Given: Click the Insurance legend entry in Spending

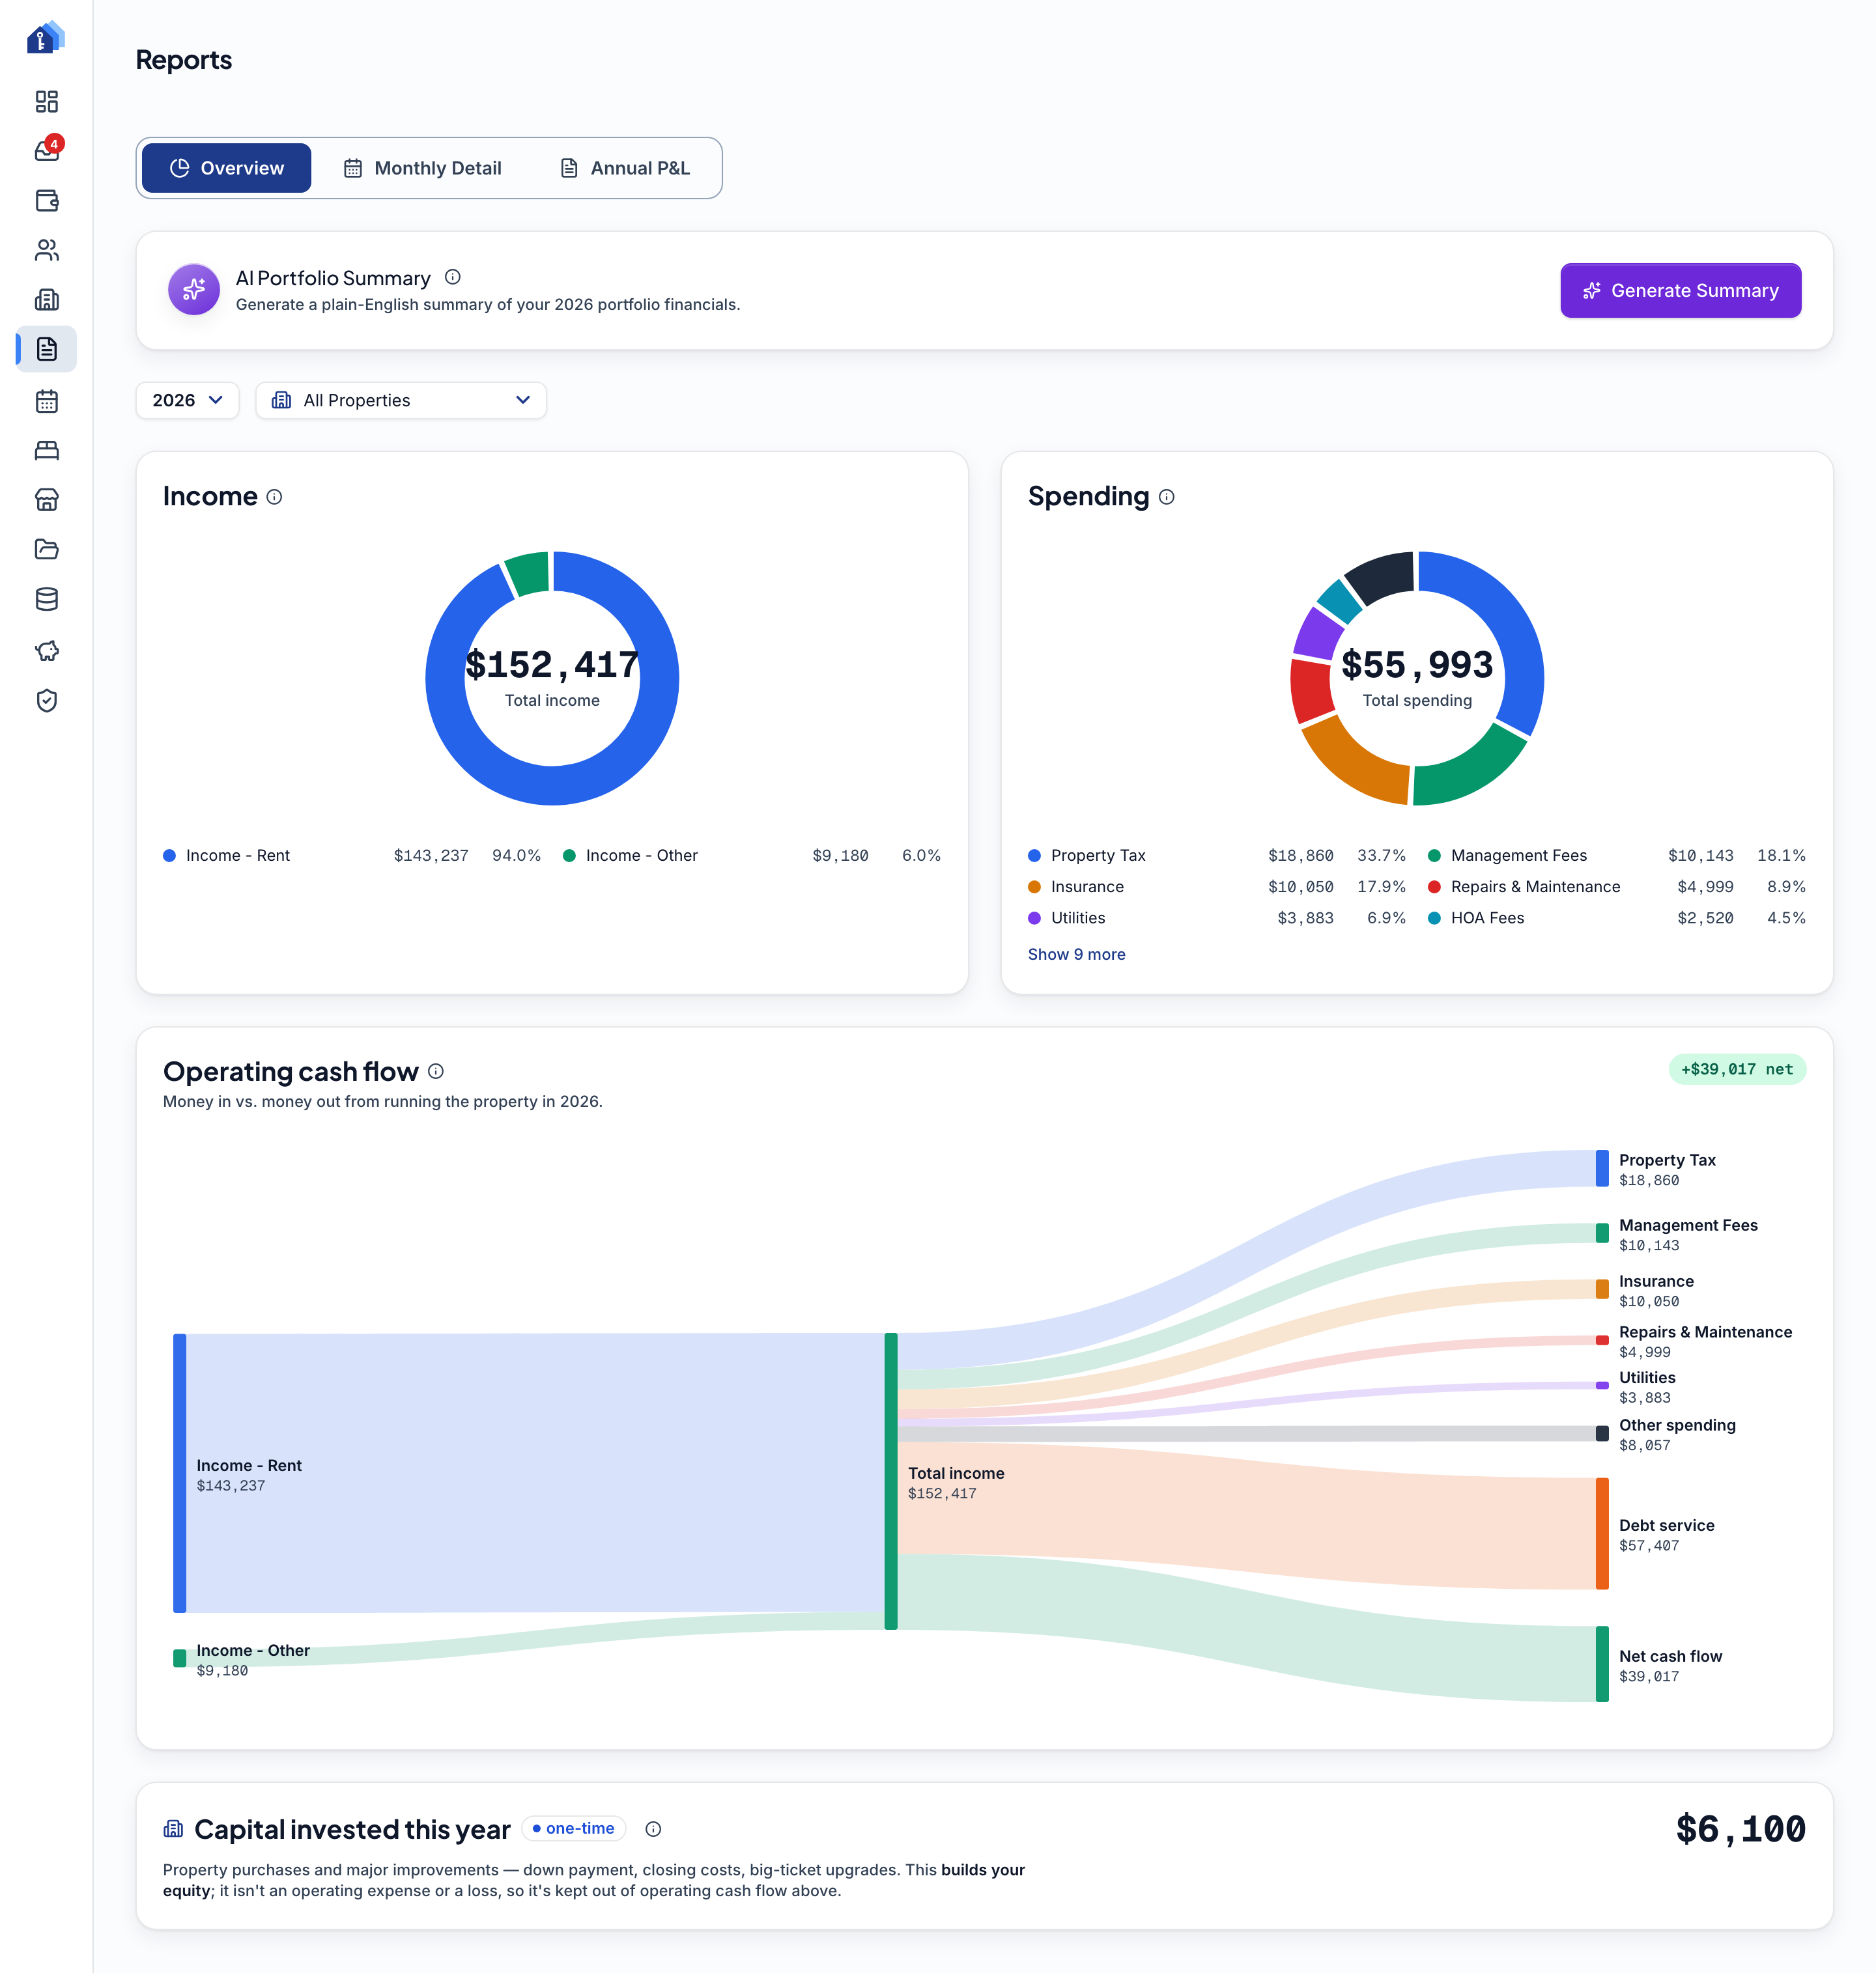Looking at the screenshot, I should point(1216,887).
